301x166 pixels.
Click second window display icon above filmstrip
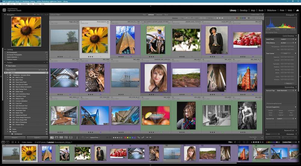[8, 142]
